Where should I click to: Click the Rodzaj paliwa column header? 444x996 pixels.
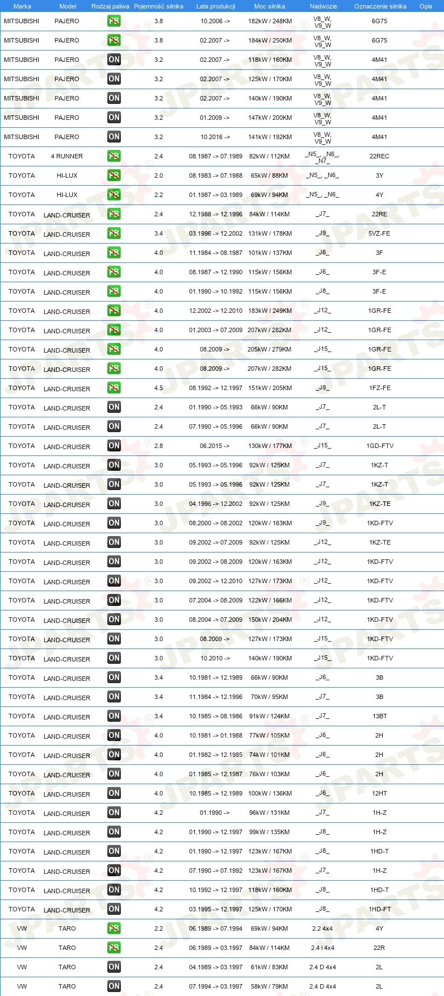(x=110, y=6)
